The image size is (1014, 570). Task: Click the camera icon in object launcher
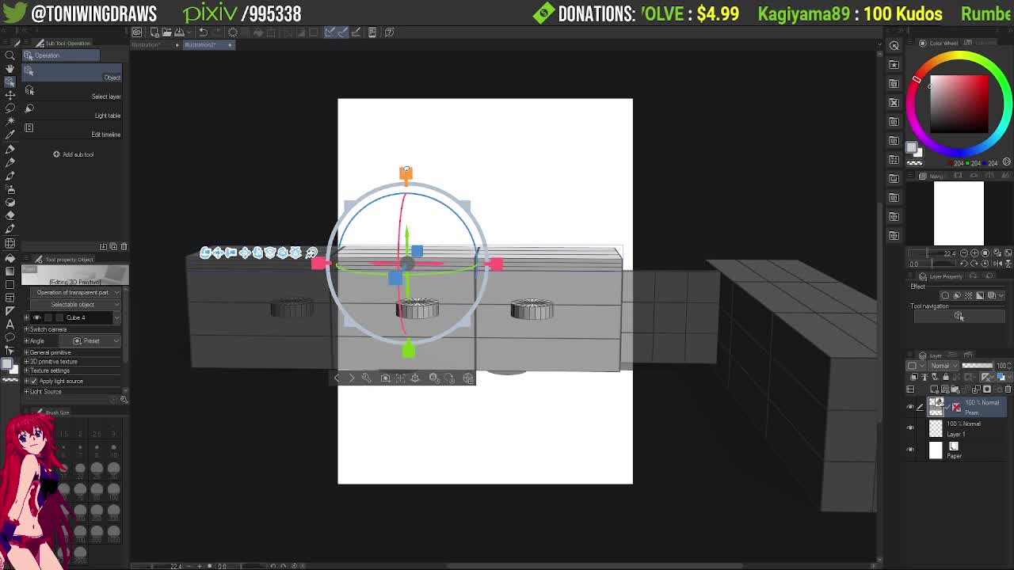click(385, 378)
